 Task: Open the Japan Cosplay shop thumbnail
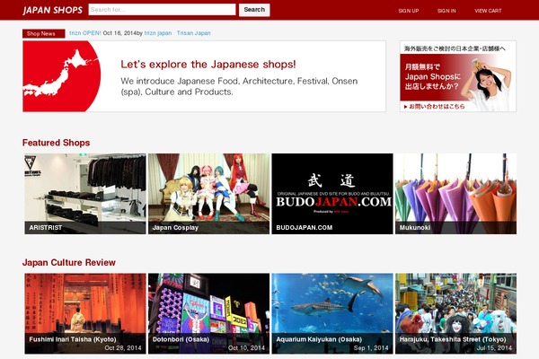coord(208,194)
